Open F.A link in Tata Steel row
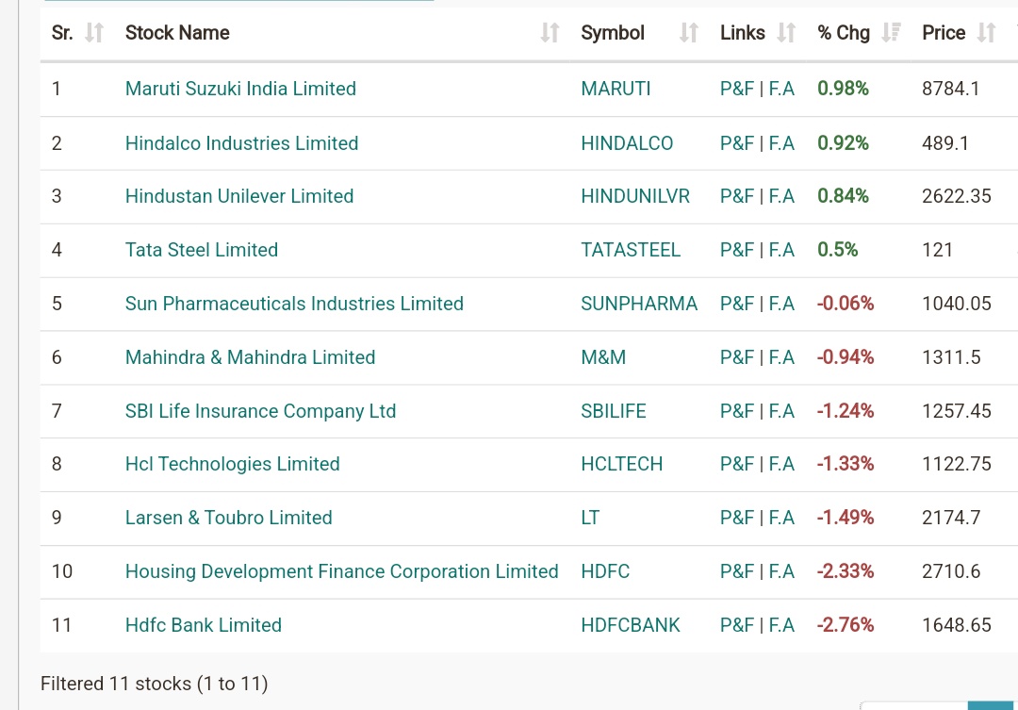 781,250
